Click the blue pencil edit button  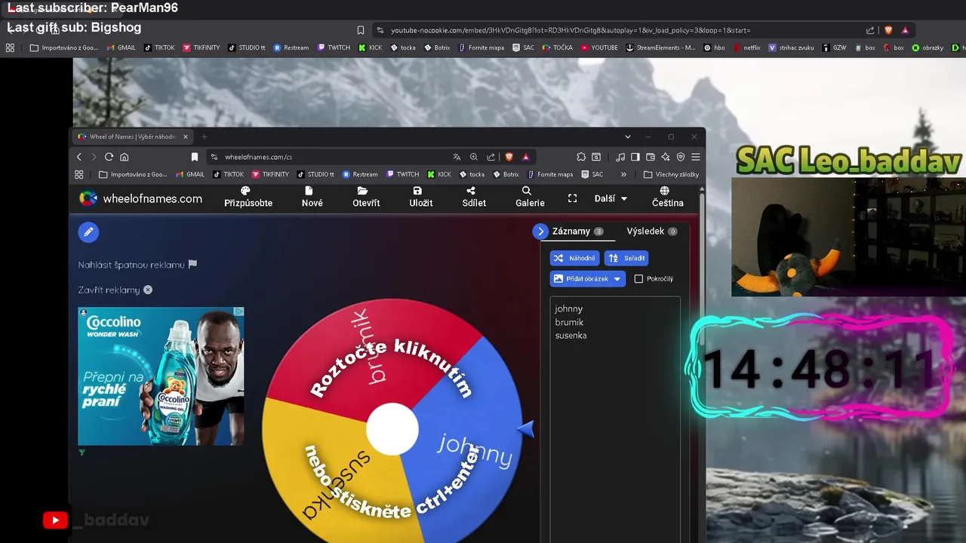[x=88, y=232]
